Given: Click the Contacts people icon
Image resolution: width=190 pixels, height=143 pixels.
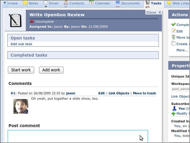Looking at the screenshot, I should [66, 3].
